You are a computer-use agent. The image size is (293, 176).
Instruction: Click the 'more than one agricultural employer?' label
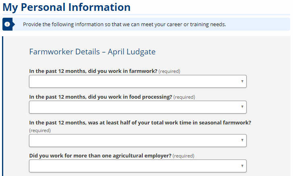coord(100,155)
